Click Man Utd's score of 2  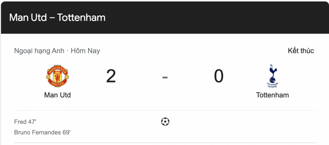pos(111,76)
